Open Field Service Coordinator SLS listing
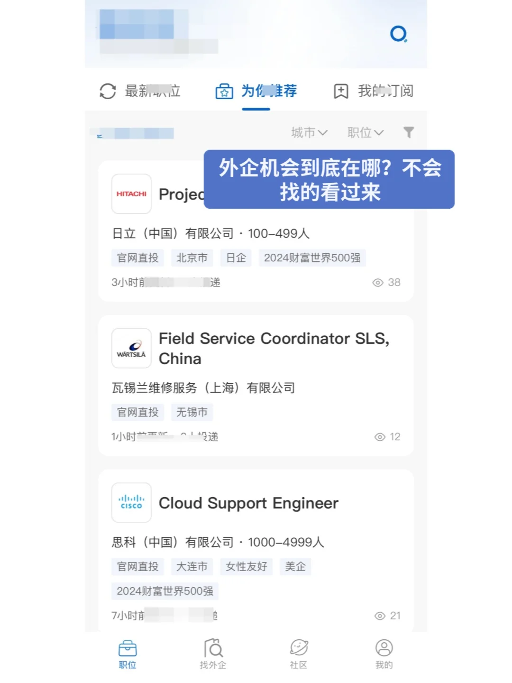512x683 pixels. 274,349
